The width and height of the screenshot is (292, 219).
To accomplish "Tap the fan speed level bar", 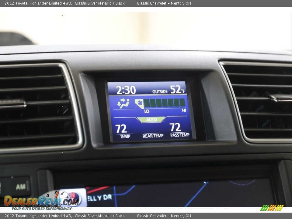I will point(165,103).
